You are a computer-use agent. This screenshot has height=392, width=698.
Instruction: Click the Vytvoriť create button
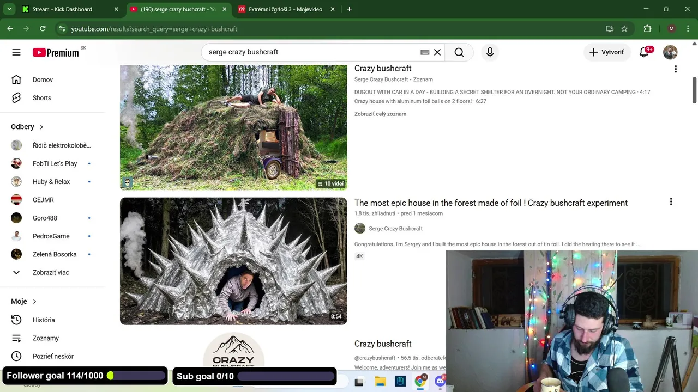(x=607, y=52)
